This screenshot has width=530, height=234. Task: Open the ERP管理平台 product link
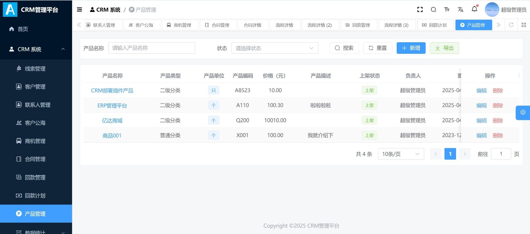tap(112, 105)
